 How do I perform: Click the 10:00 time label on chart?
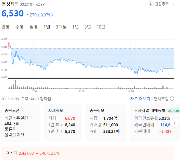point(34,91)
